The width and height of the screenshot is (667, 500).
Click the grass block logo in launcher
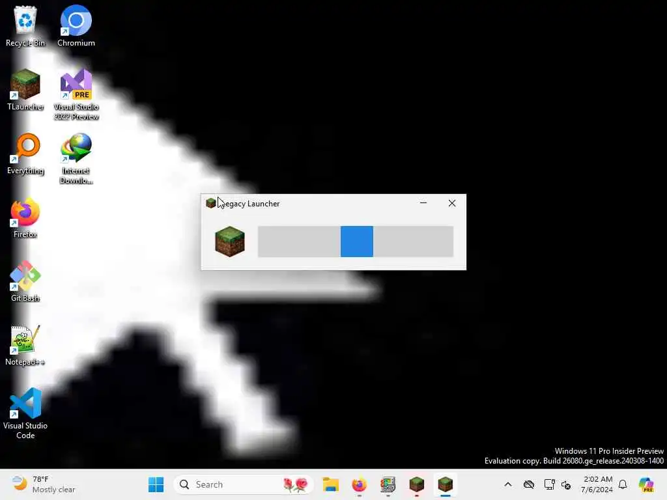pos(230,242)
